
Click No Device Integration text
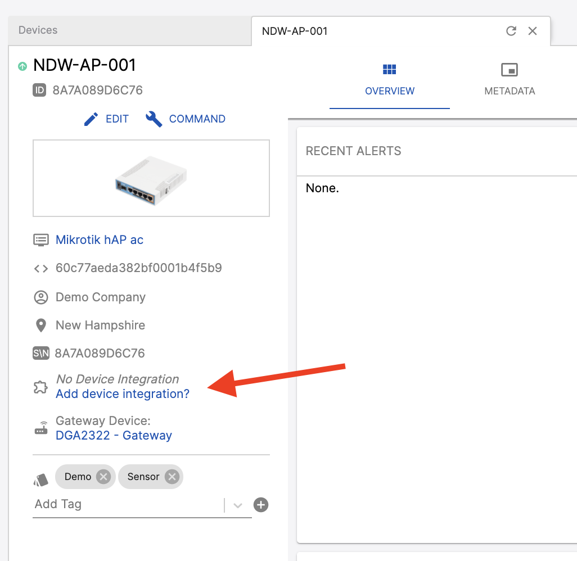pyautogui.click(x=118, y=379)
